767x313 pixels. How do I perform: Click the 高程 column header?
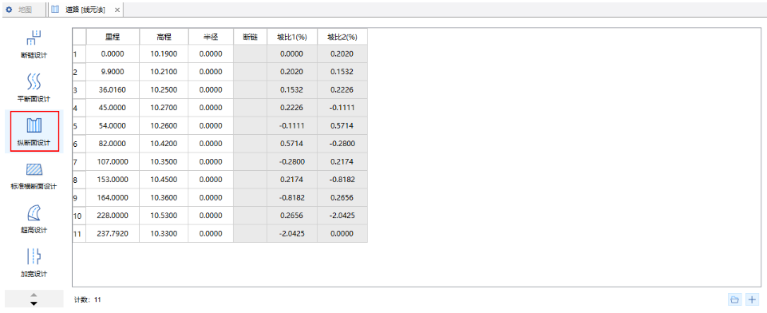coord(164,36)
